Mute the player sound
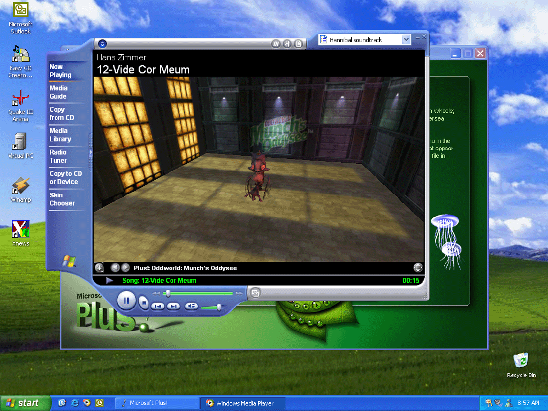Image resolution: width=548 pixels, height=411 pixels. coord(191,306)
